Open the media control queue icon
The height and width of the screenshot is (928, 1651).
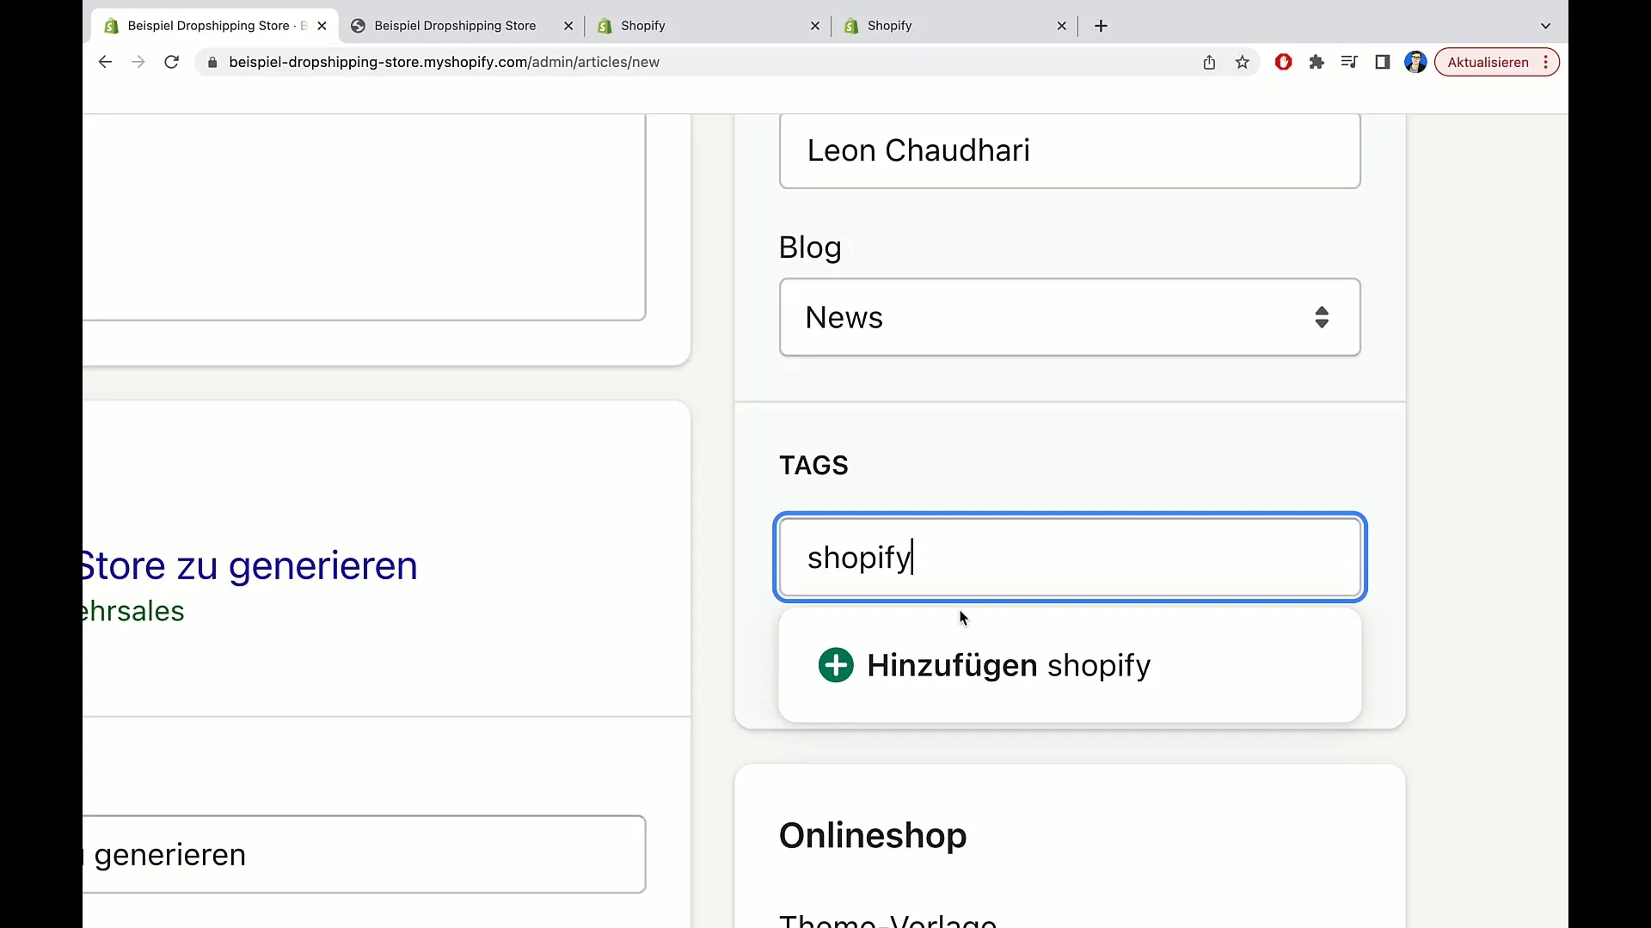1348,62
